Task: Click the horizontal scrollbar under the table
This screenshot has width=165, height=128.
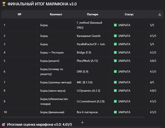Action: point(73,117)
